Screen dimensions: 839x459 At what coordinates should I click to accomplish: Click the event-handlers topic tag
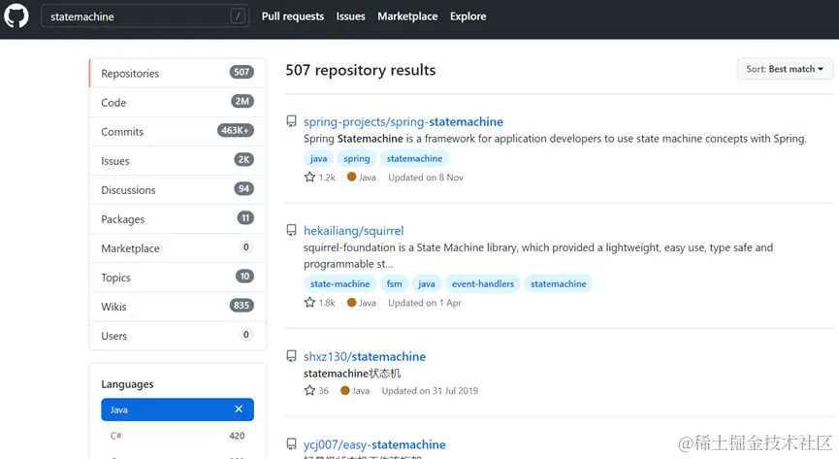[x=482, y=284]
